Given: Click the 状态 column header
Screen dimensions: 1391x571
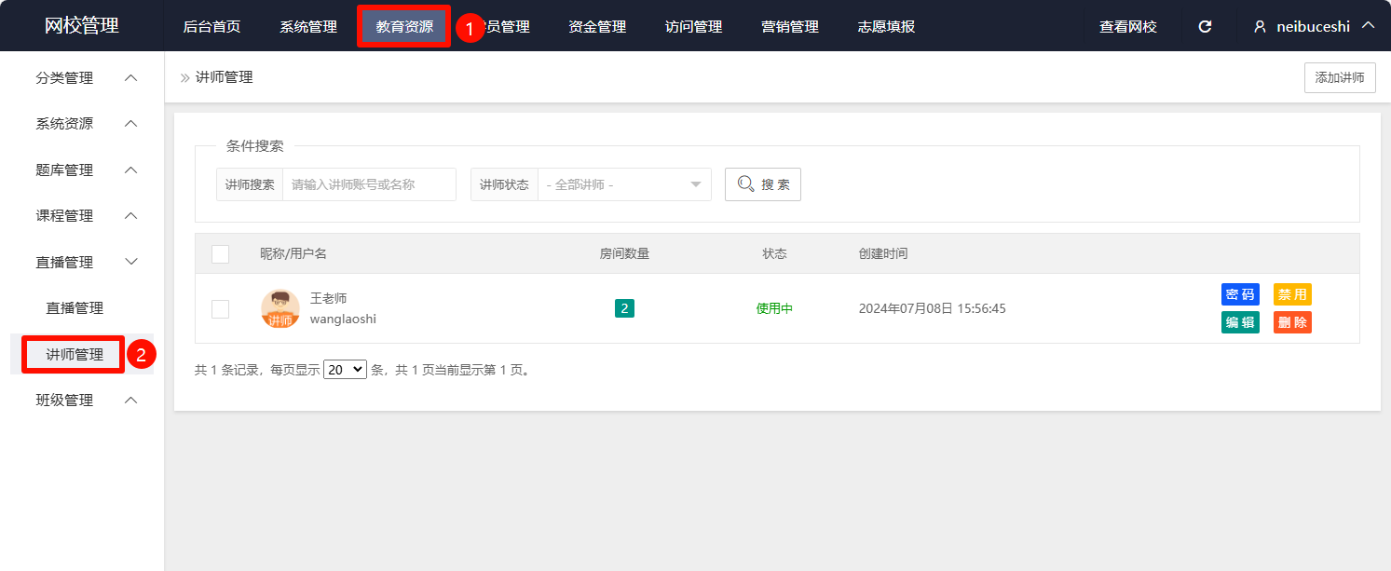Looking at the screenshot, I should click(x=774, y=253).
